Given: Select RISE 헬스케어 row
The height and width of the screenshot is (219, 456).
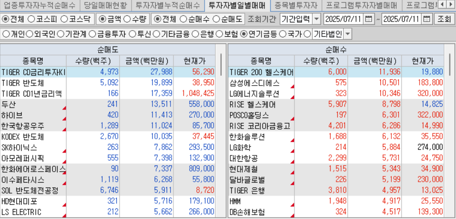Looking at the screenshot, I should 336,104.
